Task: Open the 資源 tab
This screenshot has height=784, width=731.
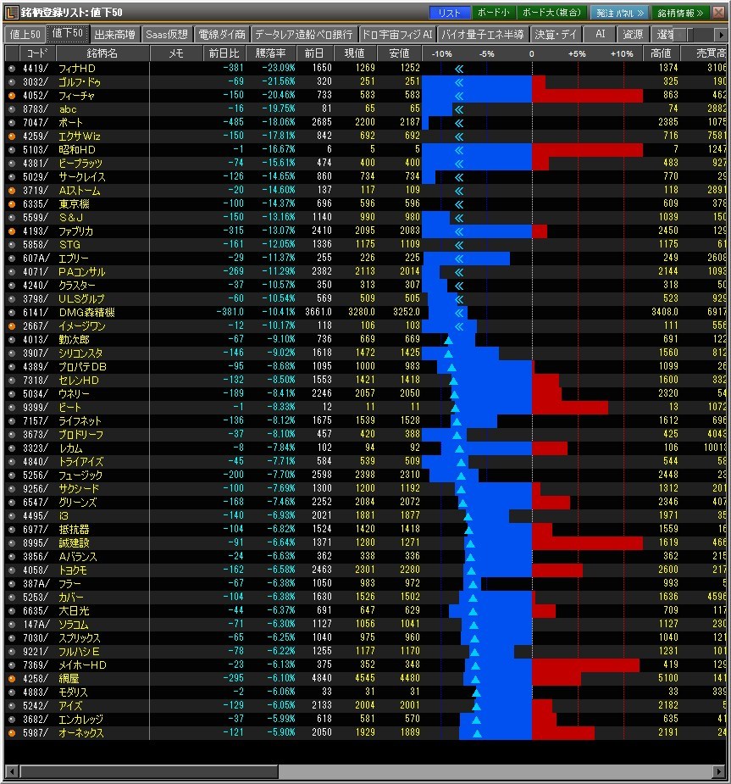Action: coord(633,34)
